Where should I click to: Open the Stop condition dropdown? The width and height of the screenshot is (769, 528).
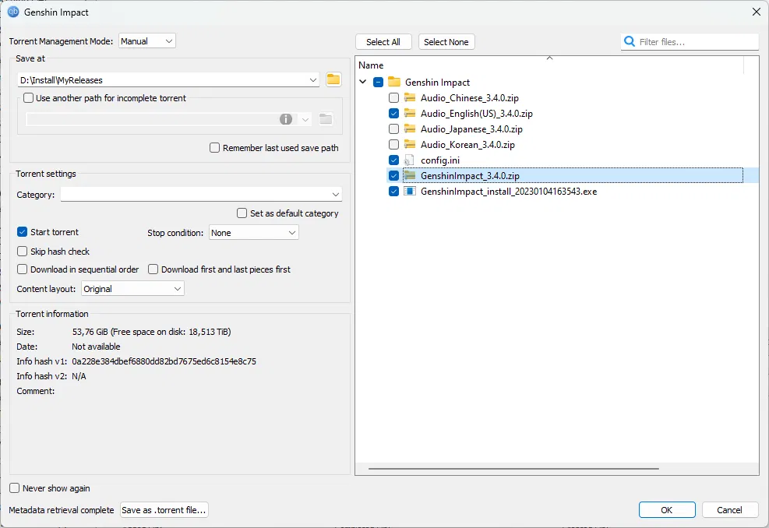[253, 232]
